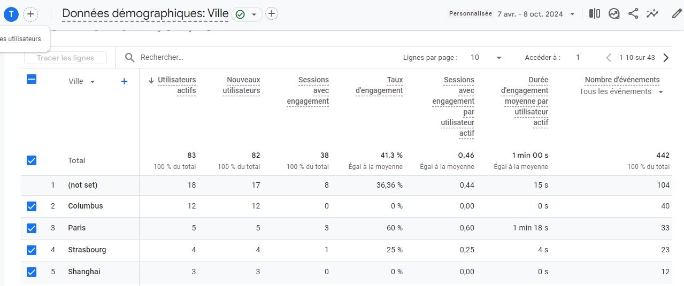Add secondary dimension with blue plus icon
684x286 pixels.
124,81
